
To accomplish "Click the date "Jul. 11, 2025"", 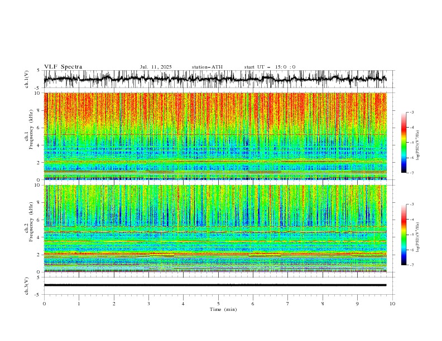I will tap(156, 67).
